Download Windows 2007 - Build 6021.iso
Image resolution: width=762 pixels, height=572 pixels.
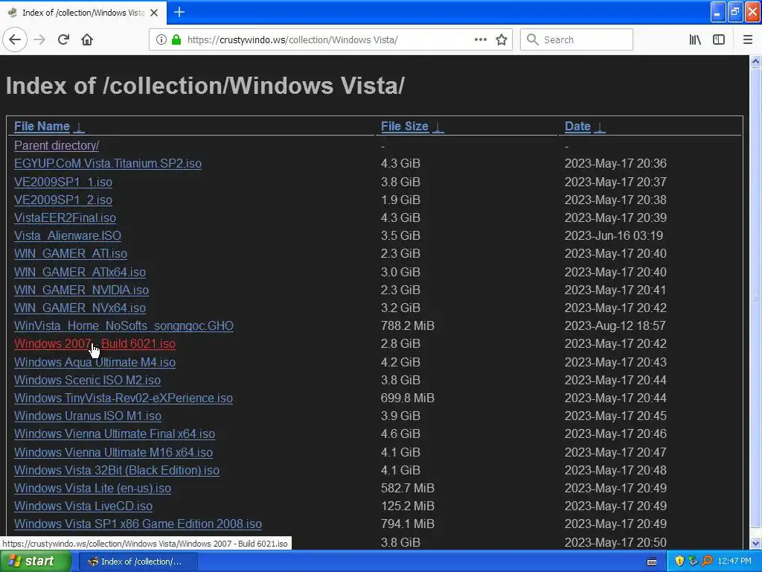pos(95,344)
